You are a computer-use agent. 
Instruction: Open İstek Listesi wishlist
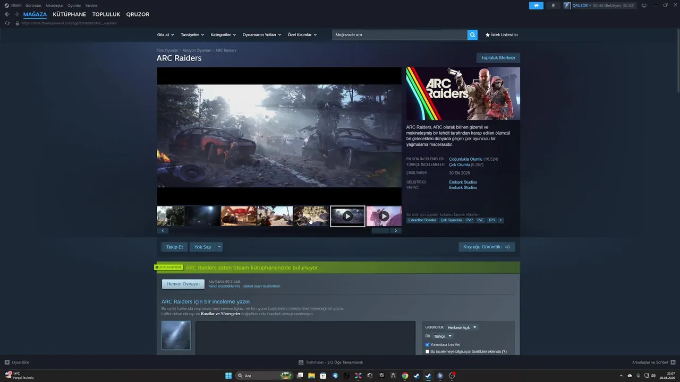(501, 34)
